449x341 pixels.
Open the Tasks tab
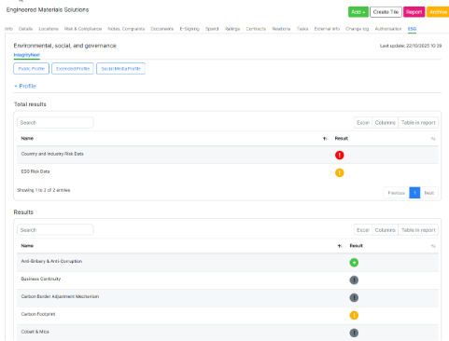pos(302,29)
